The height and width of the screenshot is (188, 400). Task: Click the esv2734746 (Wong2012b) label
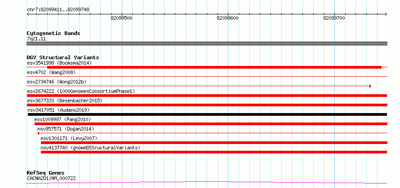57,82
